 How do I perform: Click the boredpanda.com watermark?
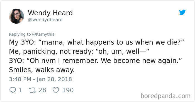(165, 96)
